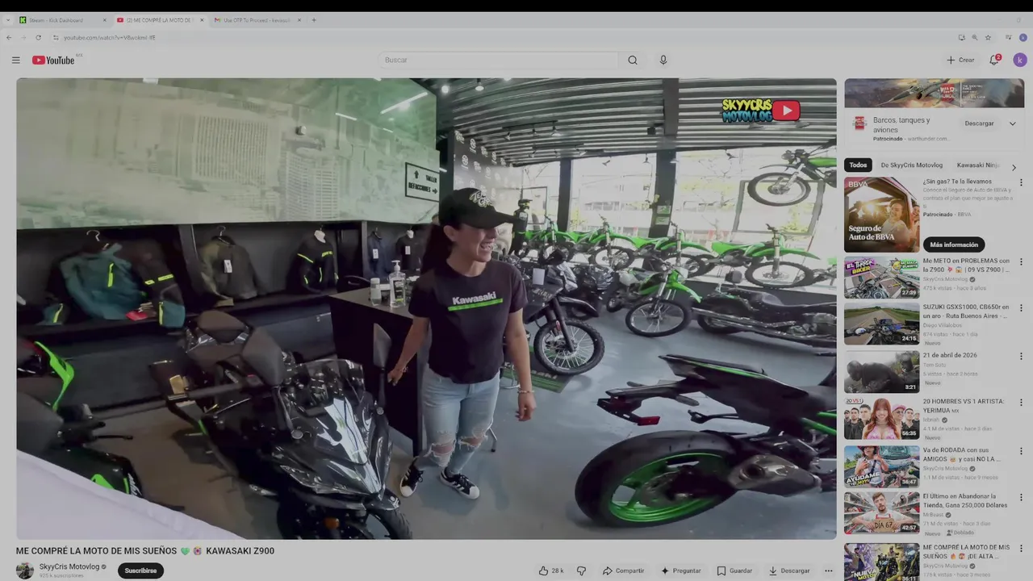The height and width of the screenshot is (581, 1033).
Task: Open options for Va de RODADA video
Action: pyautogui.click(x=1021, y=451)
